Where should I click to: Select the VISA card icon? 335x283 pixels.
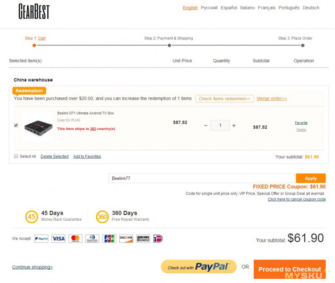(x=58, y=239)
